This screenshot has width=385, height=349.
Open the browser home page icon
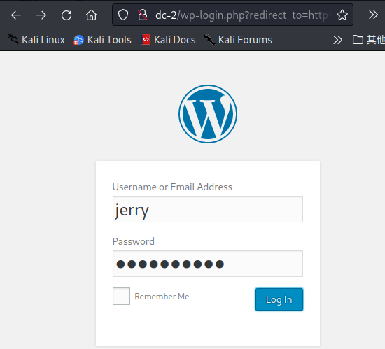point(91,15)
